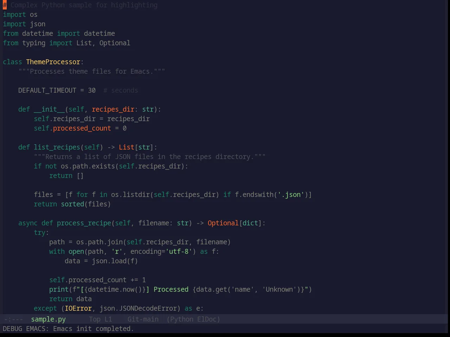The height and width of the screenshot is (337, 450).
Task: Click 'as e:' on the except line
Action: point(194,308)
